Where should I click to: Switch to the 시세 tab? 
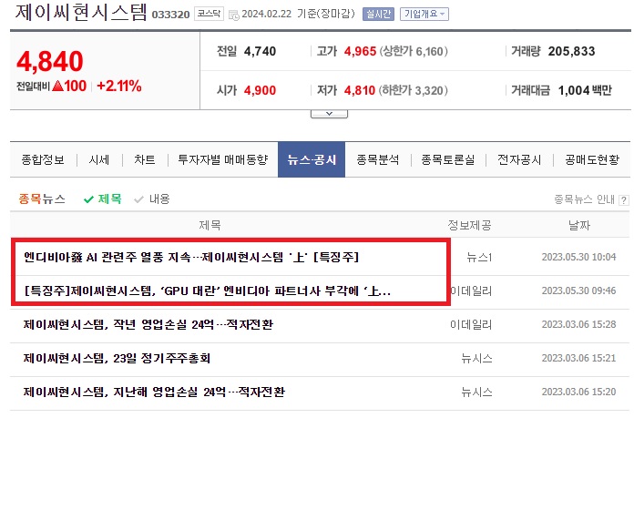click(99, 159)
